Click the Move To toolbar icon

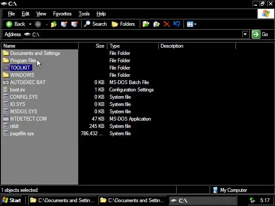(x=146, y=24)
